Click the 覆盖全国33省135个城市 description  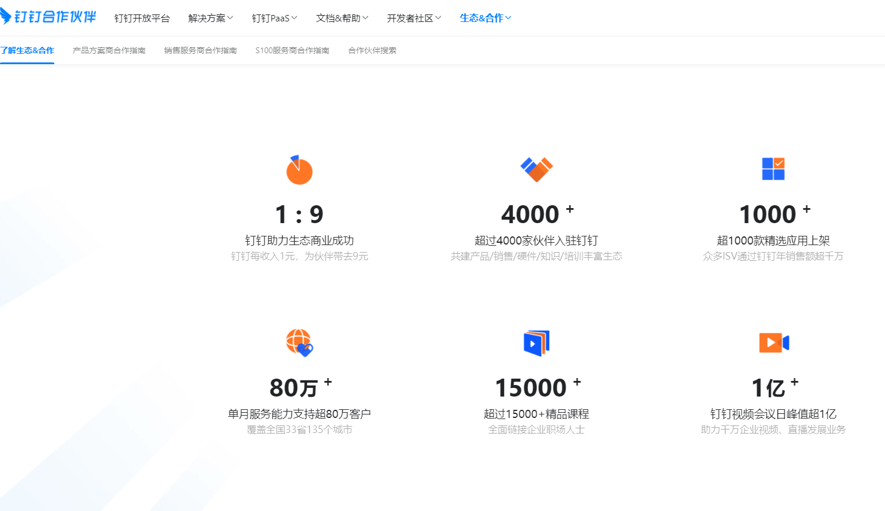[299, 429]
